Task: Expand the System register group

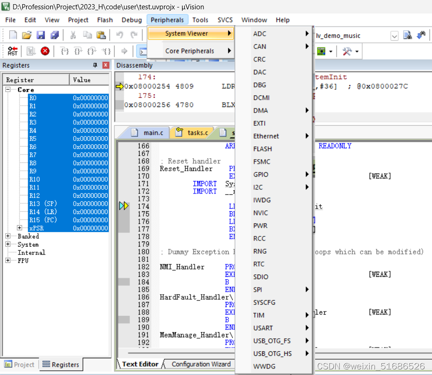Action: pos(8,244)
